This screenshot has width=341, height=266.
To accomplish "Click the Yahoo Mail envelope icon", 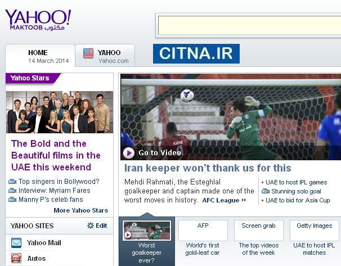I will [16, 243].
